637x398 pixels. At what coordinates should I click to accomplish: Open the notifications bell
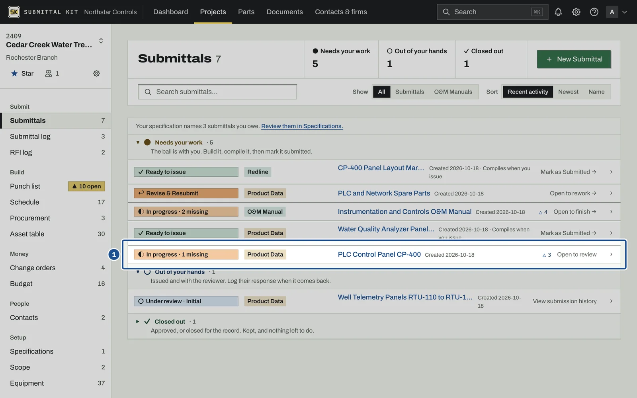pos(558,12)
